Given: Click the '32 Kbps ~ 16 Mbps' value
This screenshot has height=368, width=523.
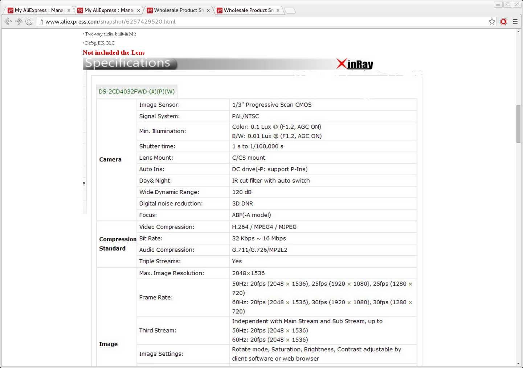Looking at the screenshot, I should (x=259, y=238).
